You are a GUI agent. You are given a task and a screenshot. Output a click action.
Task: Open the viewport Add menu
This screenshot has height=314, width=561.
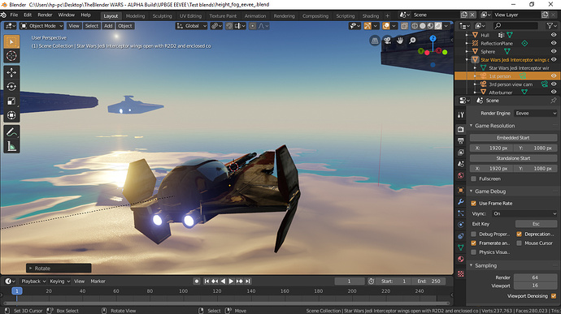pos(108,26)
